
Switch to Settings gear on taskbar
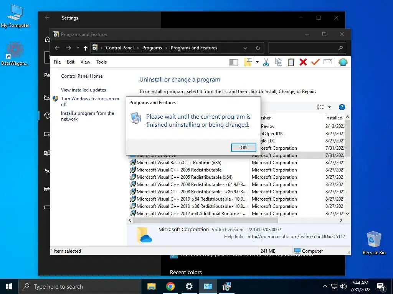point(189,286)
